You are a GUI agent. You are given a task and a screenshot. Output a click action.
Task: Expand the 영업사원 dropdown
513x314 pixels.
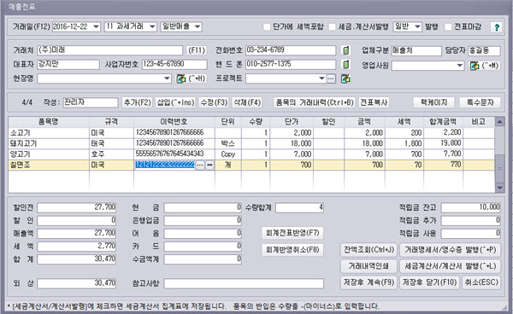tap(460, 66)
